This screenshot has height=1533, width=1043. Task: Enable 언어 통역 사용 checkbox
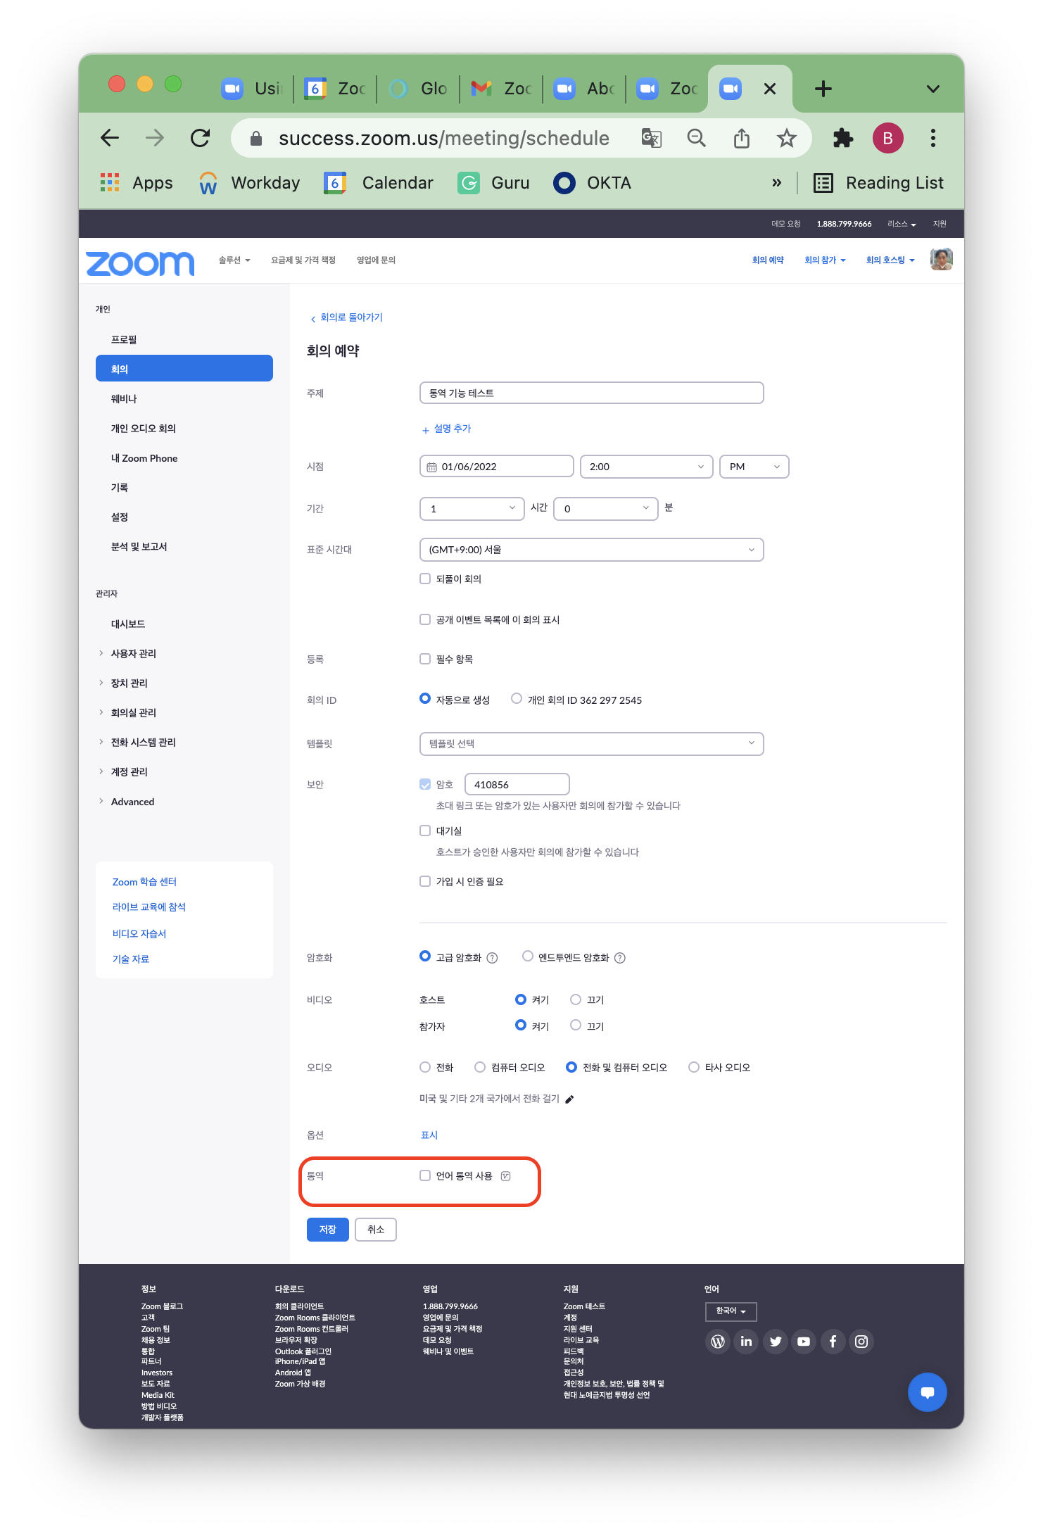425,1175
